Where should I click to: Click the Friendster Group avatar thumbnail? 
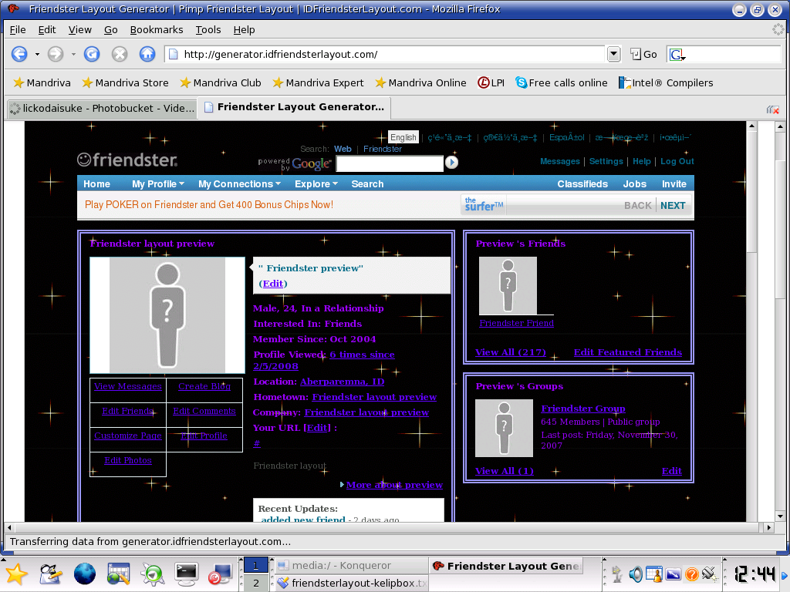tap(504, 429)
